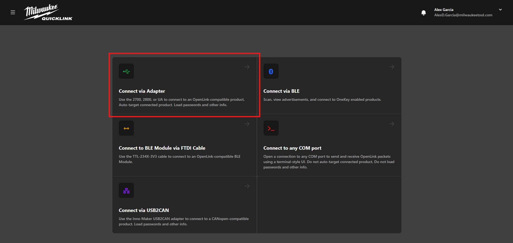The width and height of the screenshot is (513, 243).
Task: Open the USB2CAN card arrow
Action: [247, 186]
